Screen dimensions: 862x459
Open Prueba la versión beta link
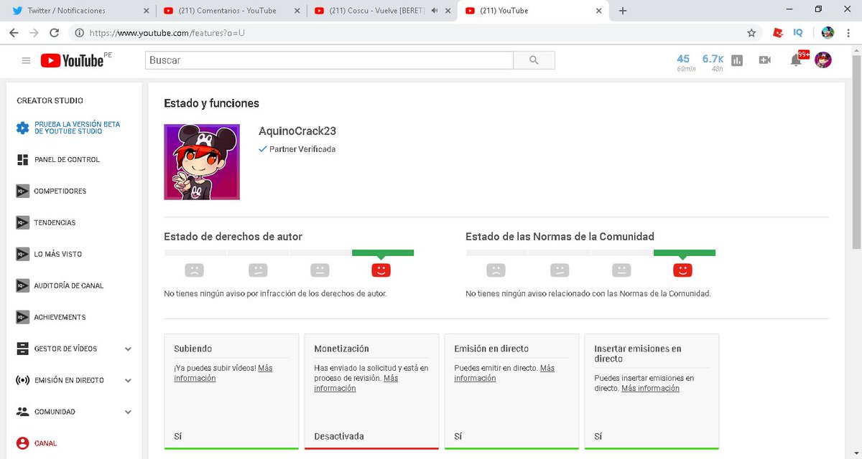point(78,128)
